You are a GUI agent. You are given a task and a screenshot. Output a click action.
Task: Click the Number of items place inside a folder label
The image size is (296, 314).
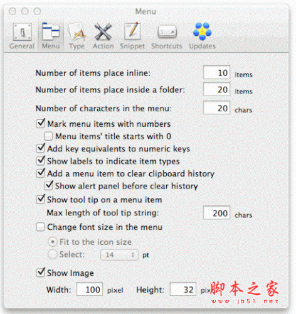pos(110,90)
